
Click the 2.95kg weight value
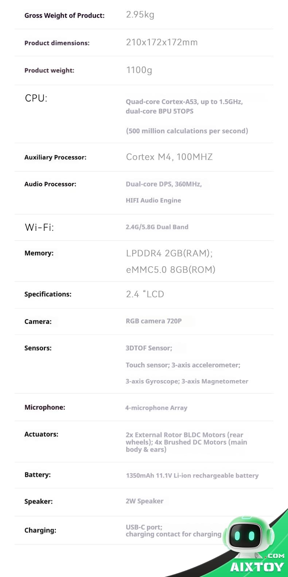coord(140,15)
